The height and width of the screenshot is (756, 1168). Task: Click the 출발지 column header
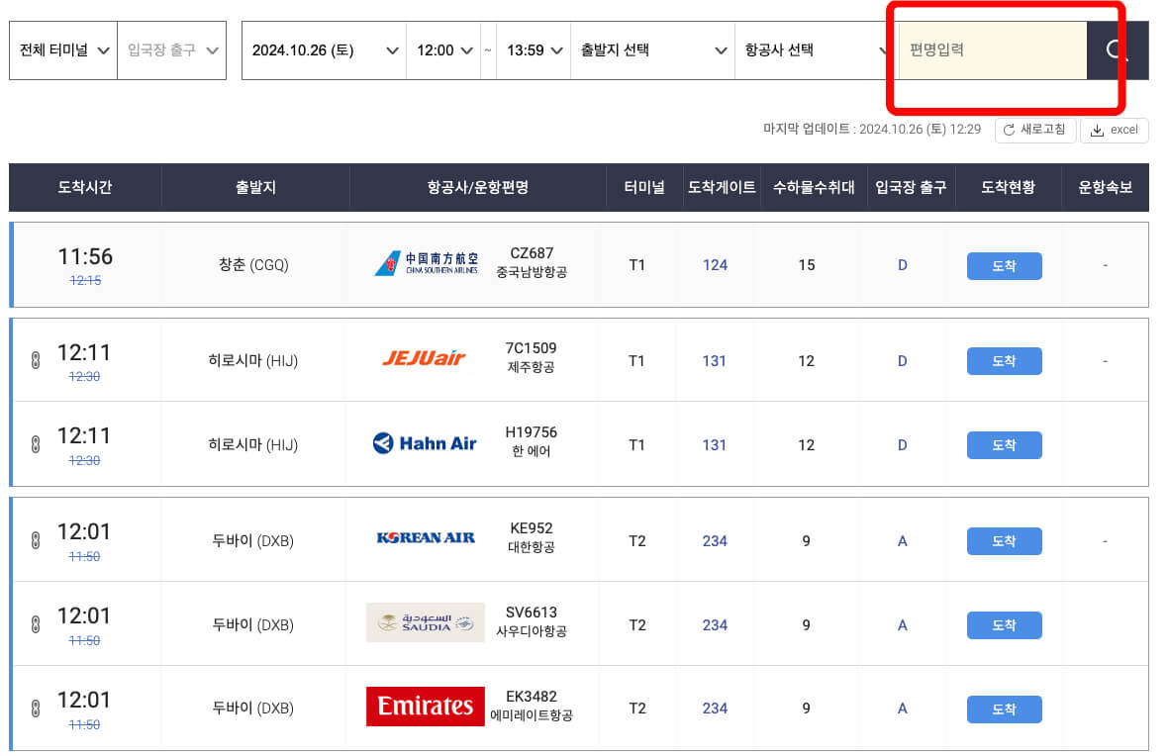pos(255,188)
